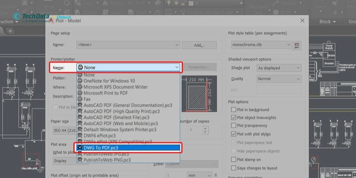Click the scale value 1 input field
Viewport: 356px width, 178px height.
(x=175, y=175)
